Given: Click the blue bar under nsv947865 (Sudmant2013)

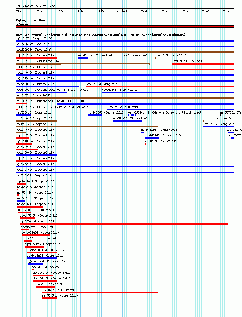Looking at the screenshot, I should (x=95, y=115).
